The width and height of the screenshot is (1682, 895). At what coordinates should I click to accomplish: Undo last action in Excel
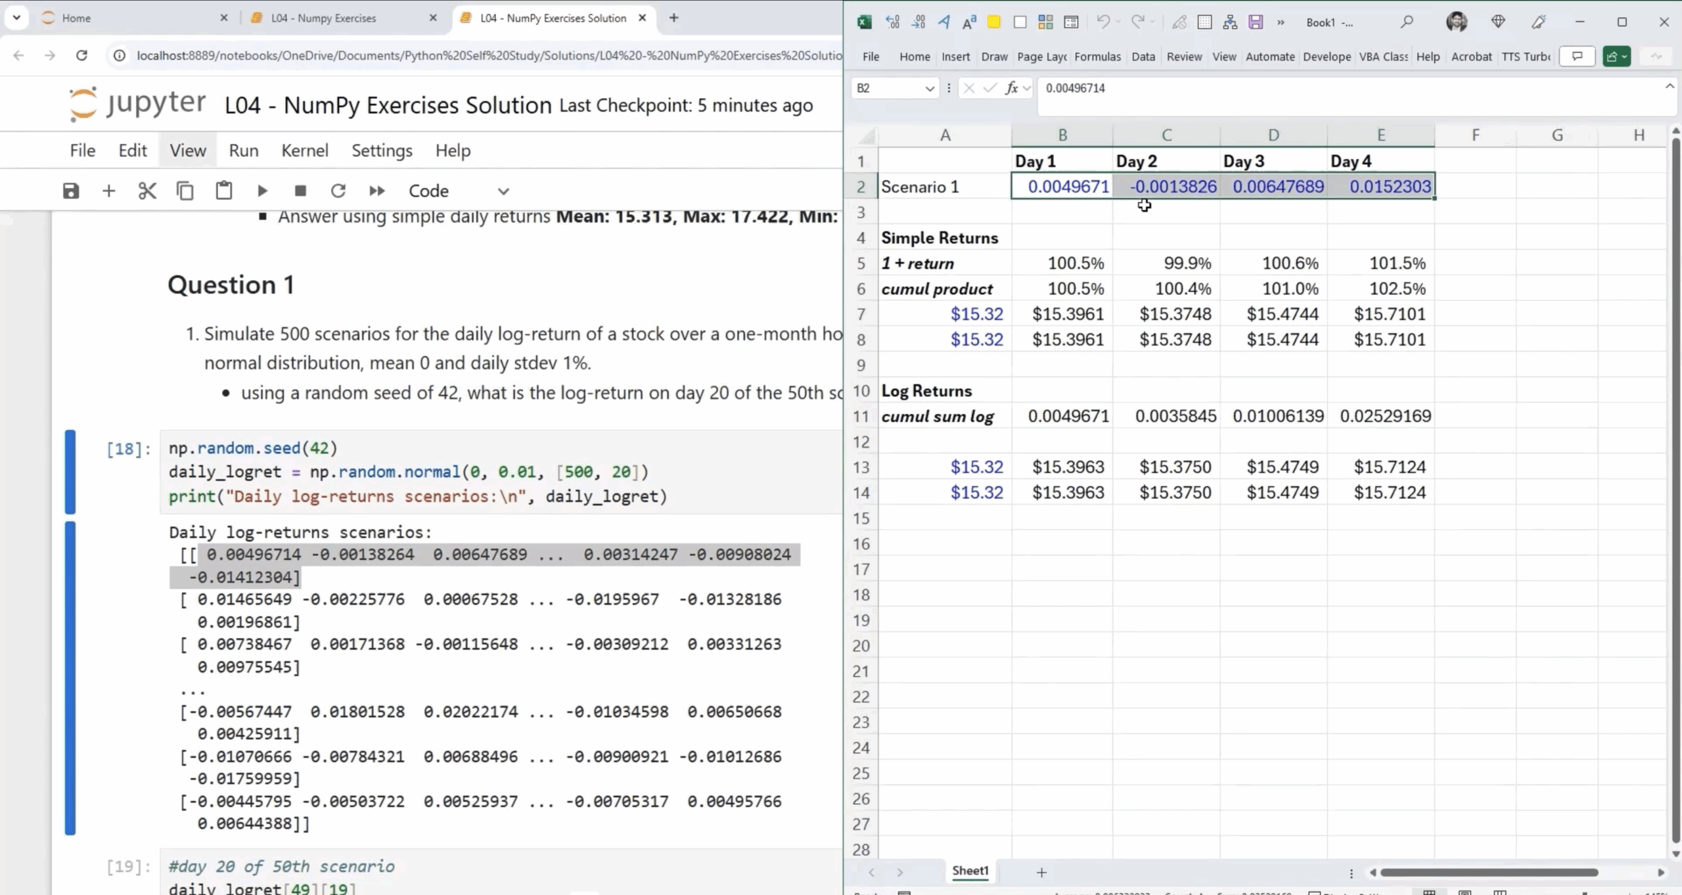[1102, 22]
